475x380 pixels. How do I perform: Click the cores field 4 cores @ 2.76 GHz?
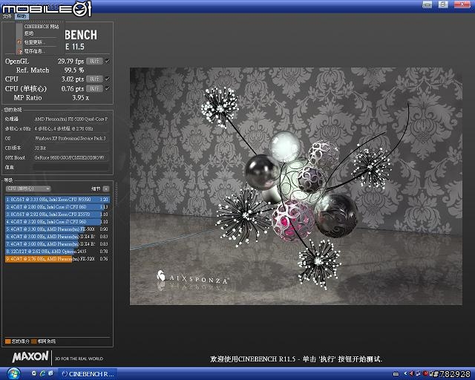click(71, 129)
